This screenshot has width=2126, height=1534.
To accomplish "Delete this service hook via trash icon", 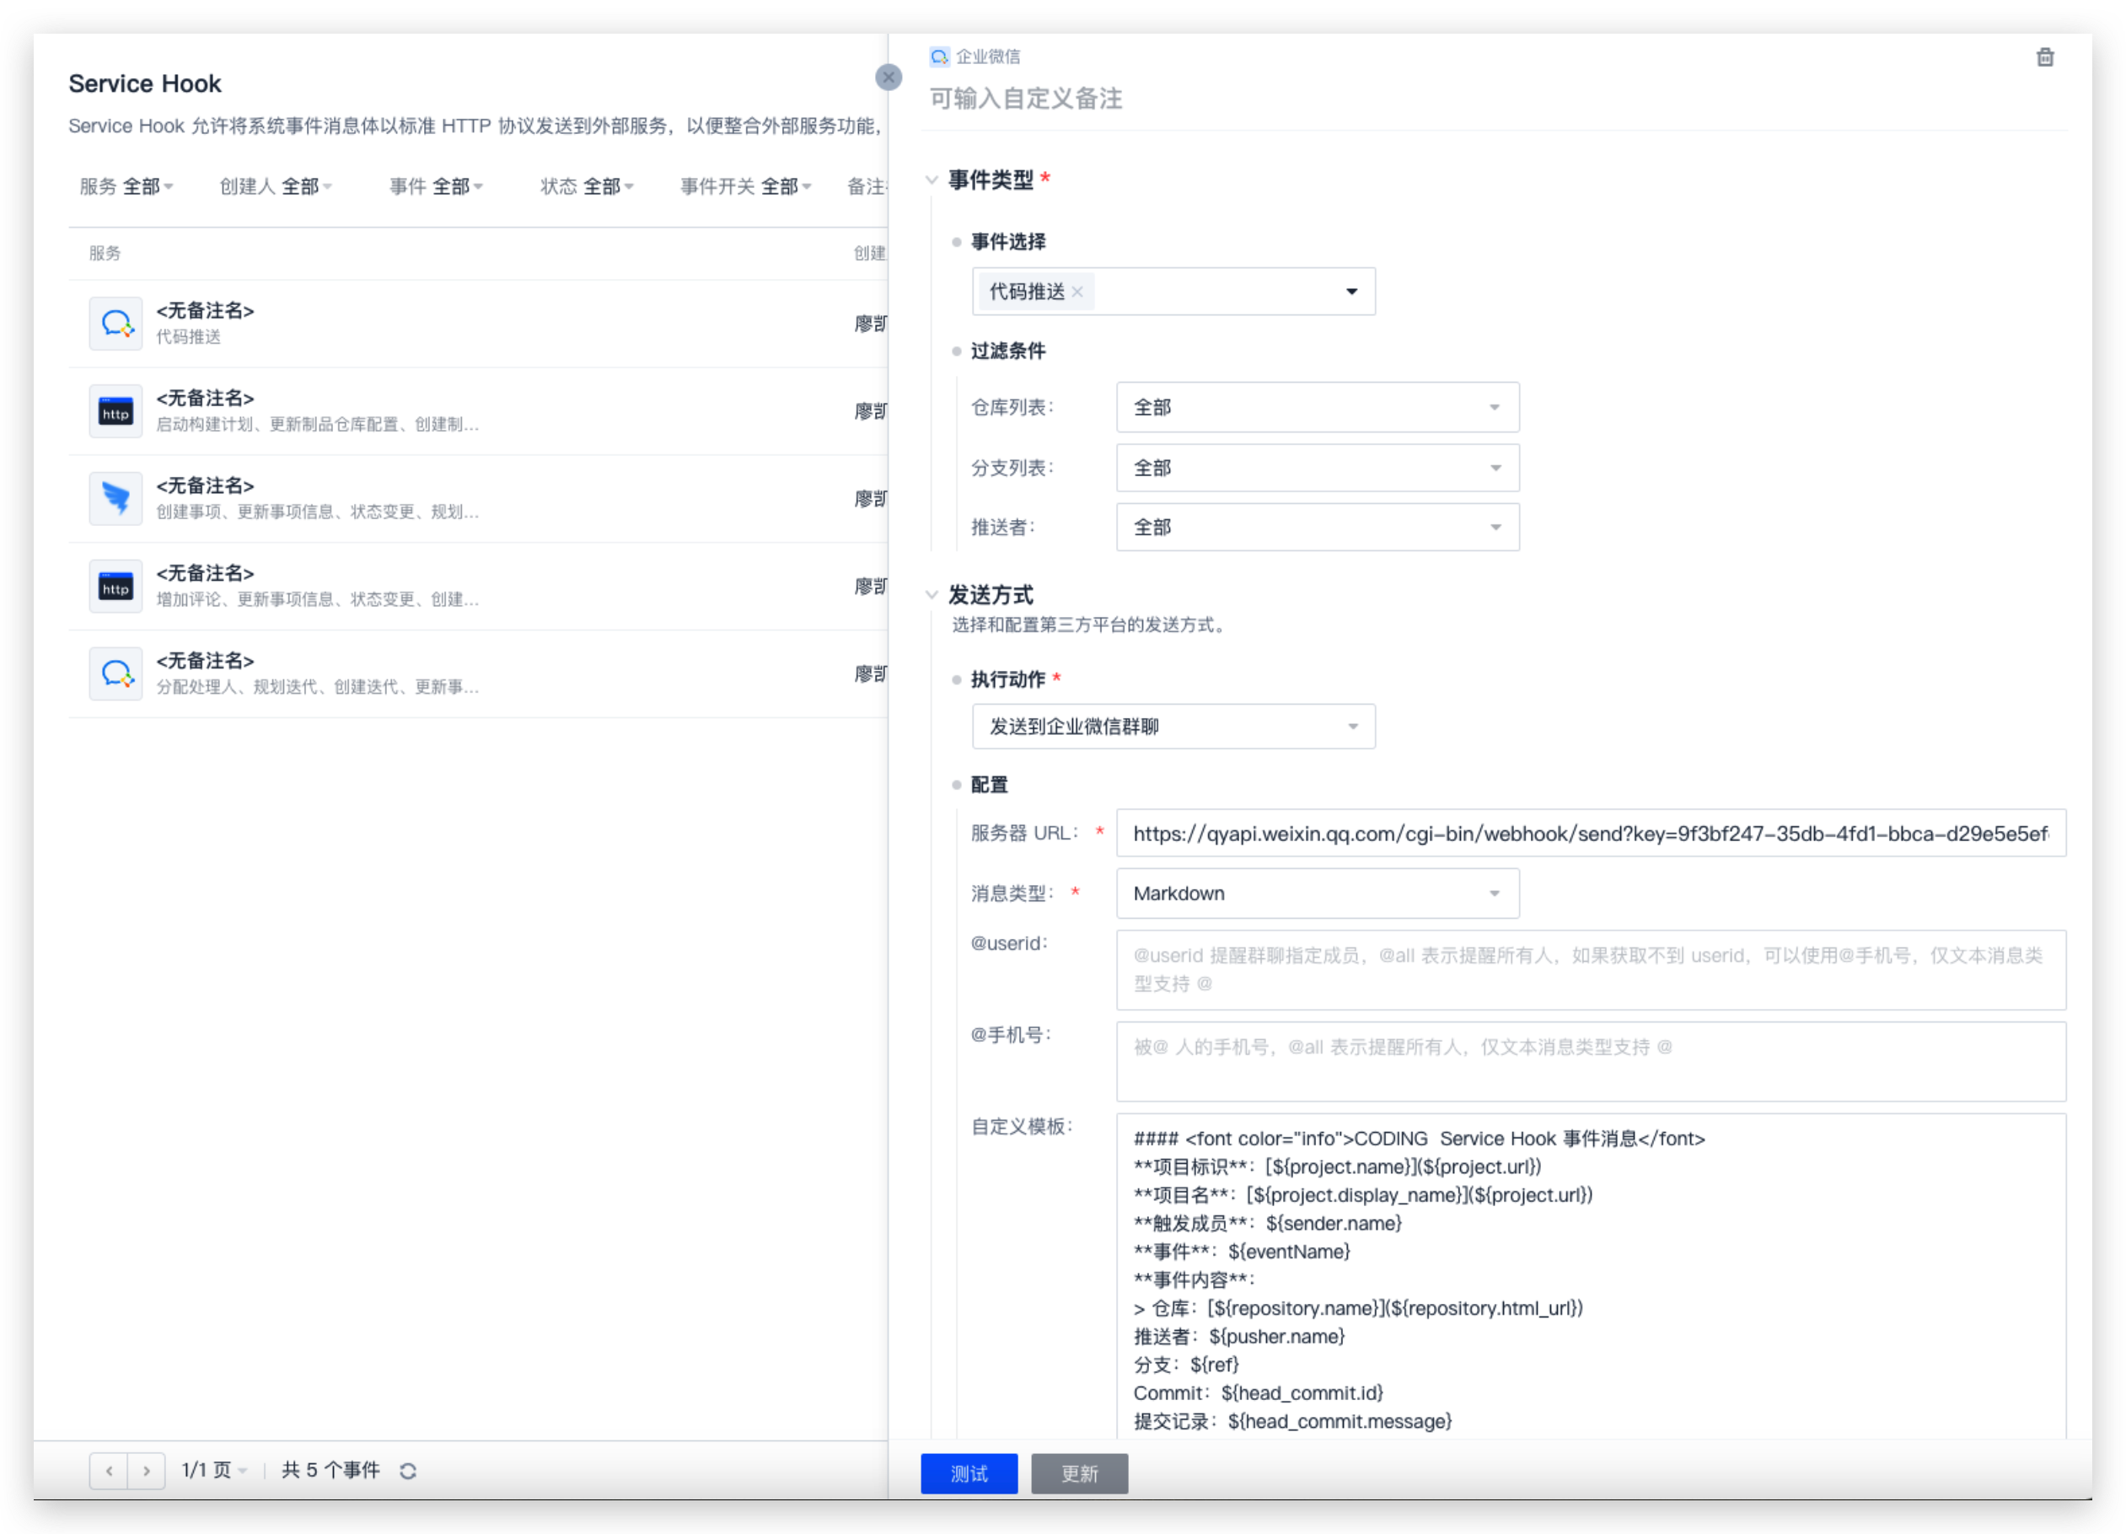I will (2044, 57).
